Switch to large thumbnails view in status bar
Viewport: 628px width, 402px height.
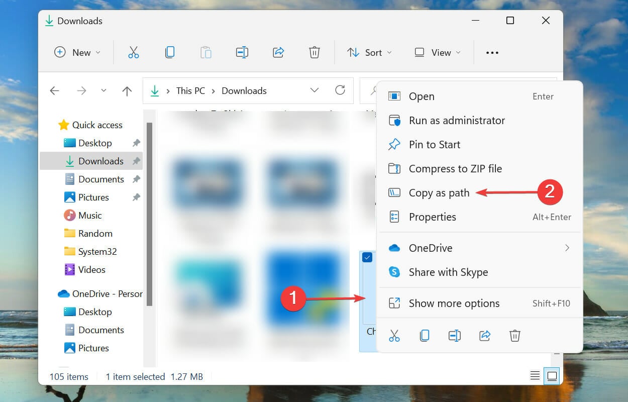coord(552,375)
